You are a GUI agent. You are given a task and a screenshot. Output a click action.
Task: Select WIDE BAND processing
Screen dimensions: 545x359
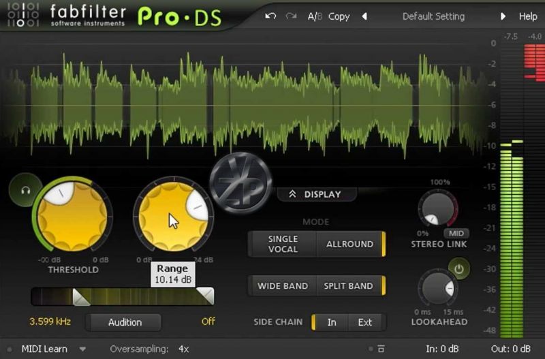point(283,285)
